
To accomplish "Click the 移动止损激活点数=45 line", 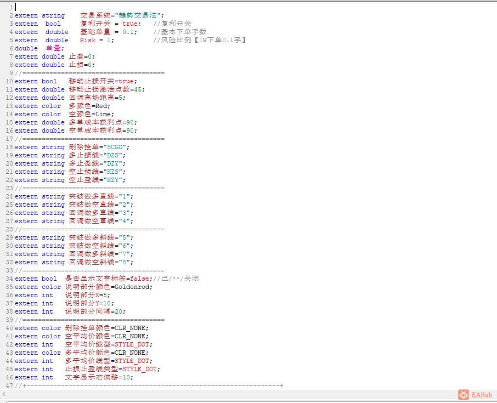I will [x=80, y=89].
